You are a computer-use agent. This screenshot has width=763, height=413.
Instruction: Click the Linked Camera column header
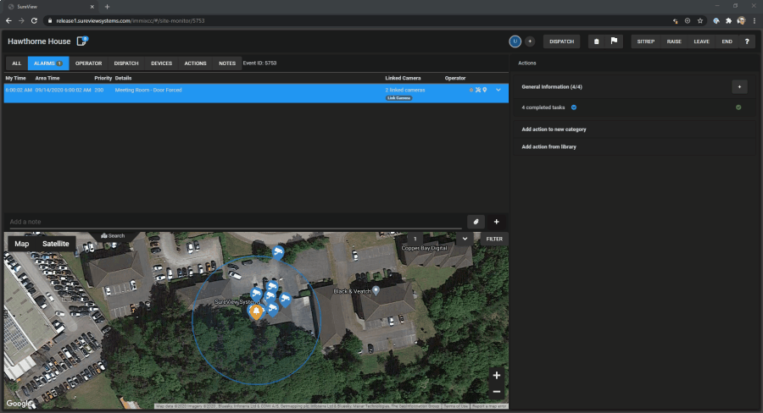(x=403, y=78)
